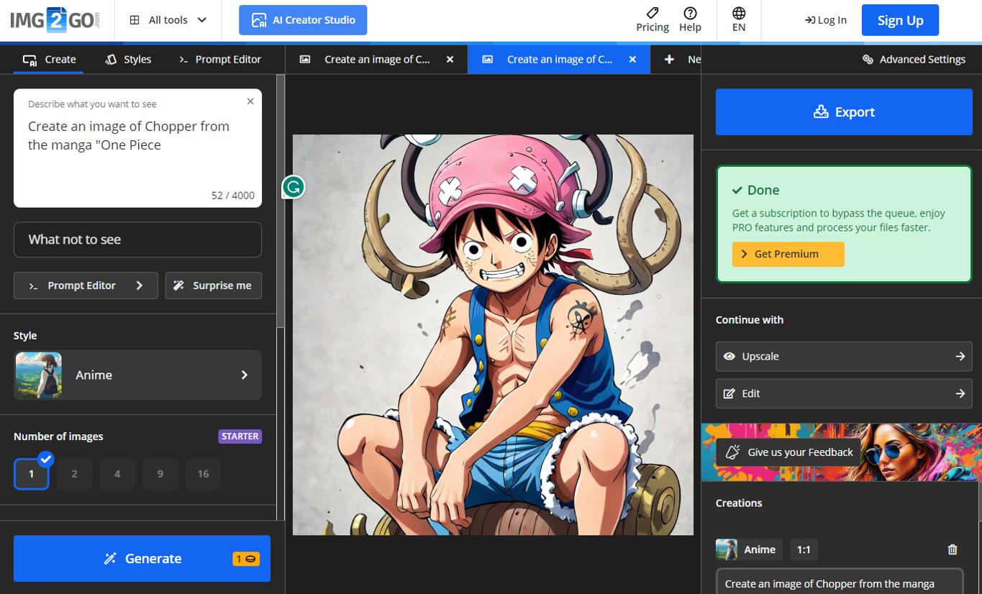982x594 pixels.
Task: Click the Help question mark icon
Action: pos(690,19)
